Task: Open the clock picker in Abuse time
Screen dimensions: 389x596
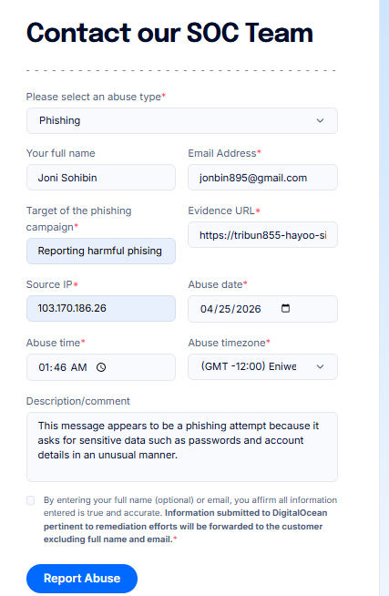Action: [101, 367]
